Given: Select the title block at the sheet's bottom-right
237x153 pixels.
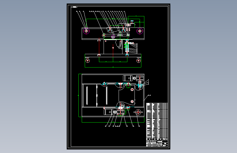Looking at the screenshot, I should click(157, 143).
